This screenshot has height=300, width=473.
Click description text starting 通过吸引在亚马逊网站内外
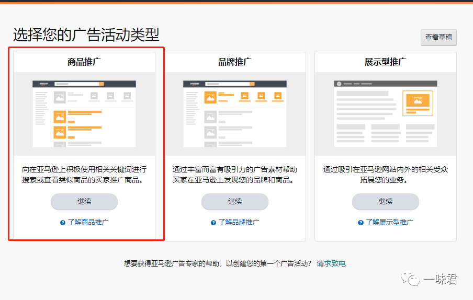pos(386,175)
